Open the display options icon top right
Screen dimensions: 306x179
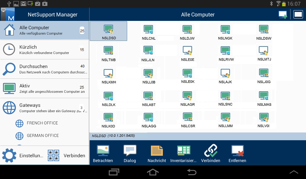[x=298, y=14]
